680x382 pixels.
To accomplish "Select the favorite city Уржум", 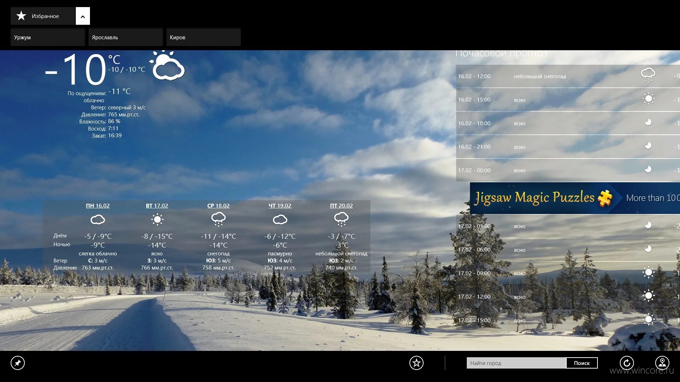I will [47, 37].
